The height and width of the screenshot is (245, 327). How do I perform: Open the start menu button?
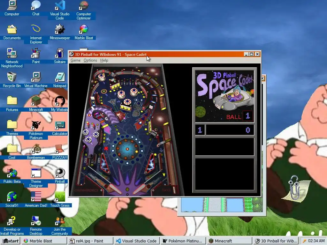(11, 241)
